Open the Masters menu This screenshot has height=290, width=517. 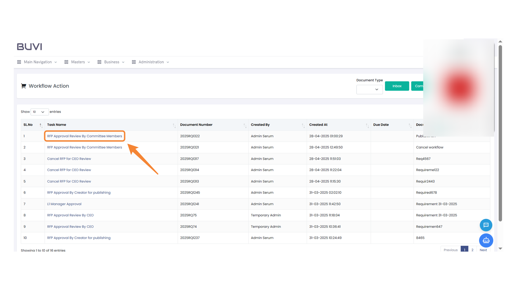[77, 62]
